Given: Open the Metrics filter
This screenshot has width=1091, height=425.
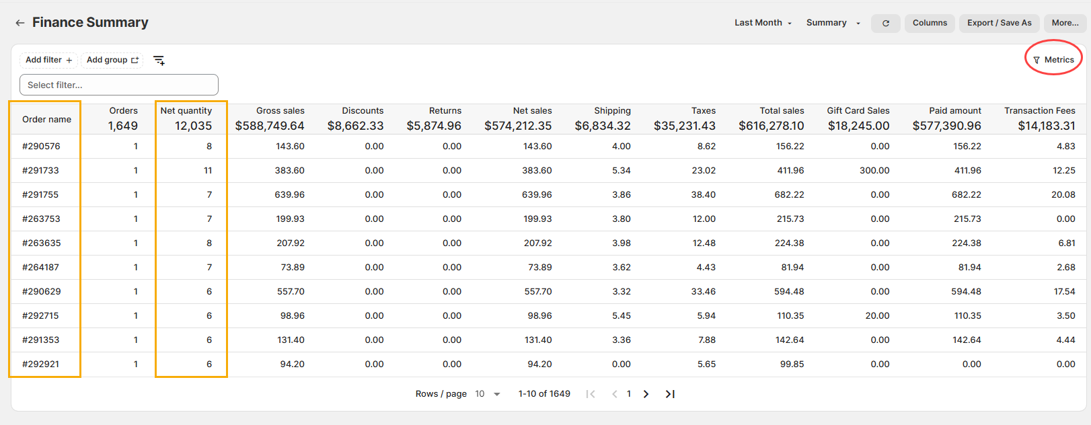Looking at the screenshot, I should [1053, 60].
